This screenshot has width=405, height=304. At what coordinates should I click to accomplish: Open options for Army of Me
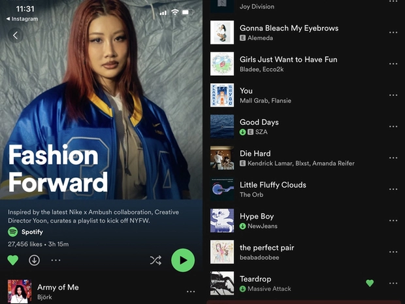191,292
